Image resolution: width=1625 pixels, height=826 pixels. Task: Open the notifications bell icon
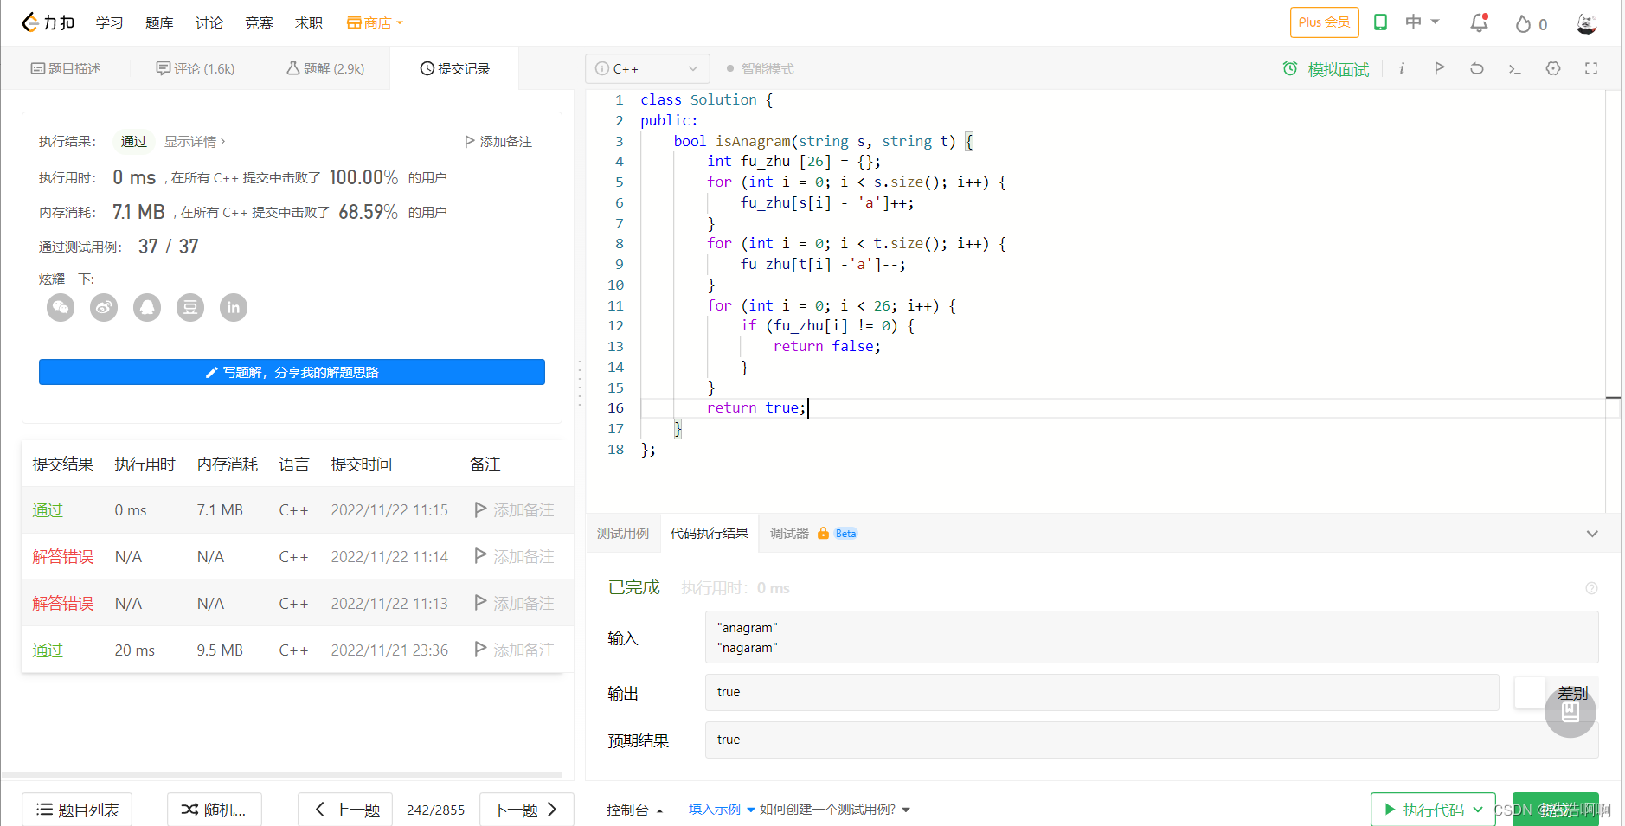(1479, 23)
